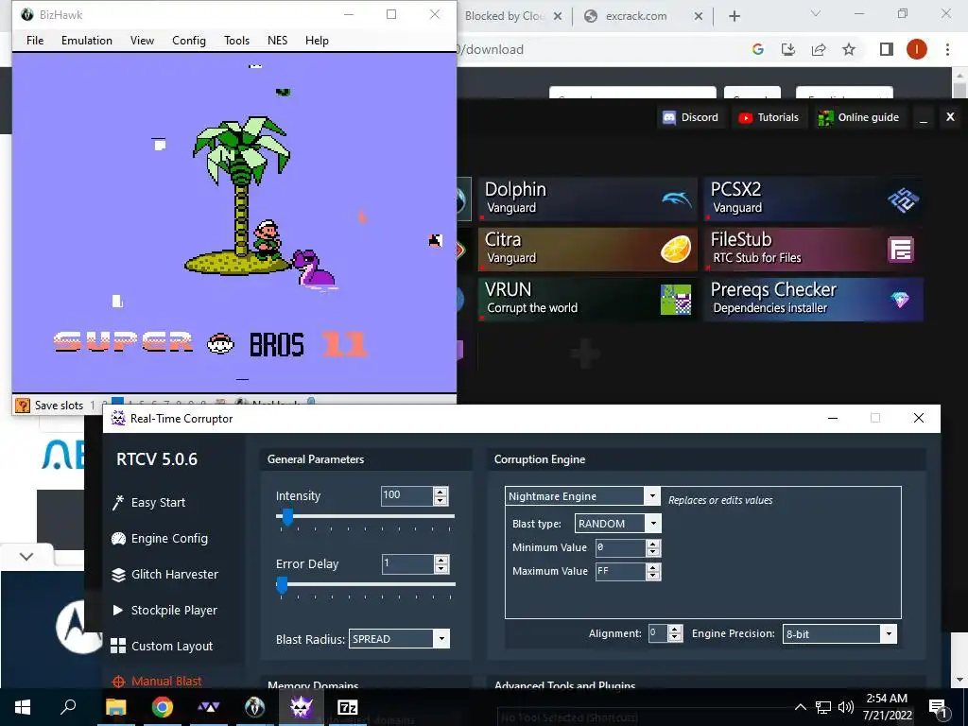Launch Dolphin Vanguard tile
The image size is (968, 726).
(587, 199)
